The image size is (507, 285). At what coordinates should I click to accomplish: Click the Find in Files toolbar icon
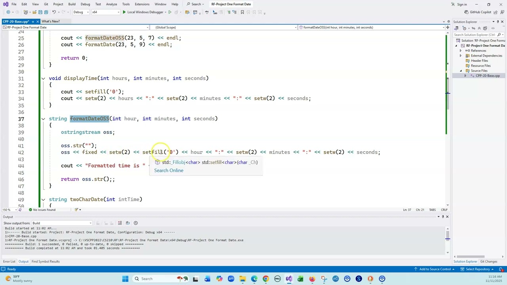(x=187, y=12)
